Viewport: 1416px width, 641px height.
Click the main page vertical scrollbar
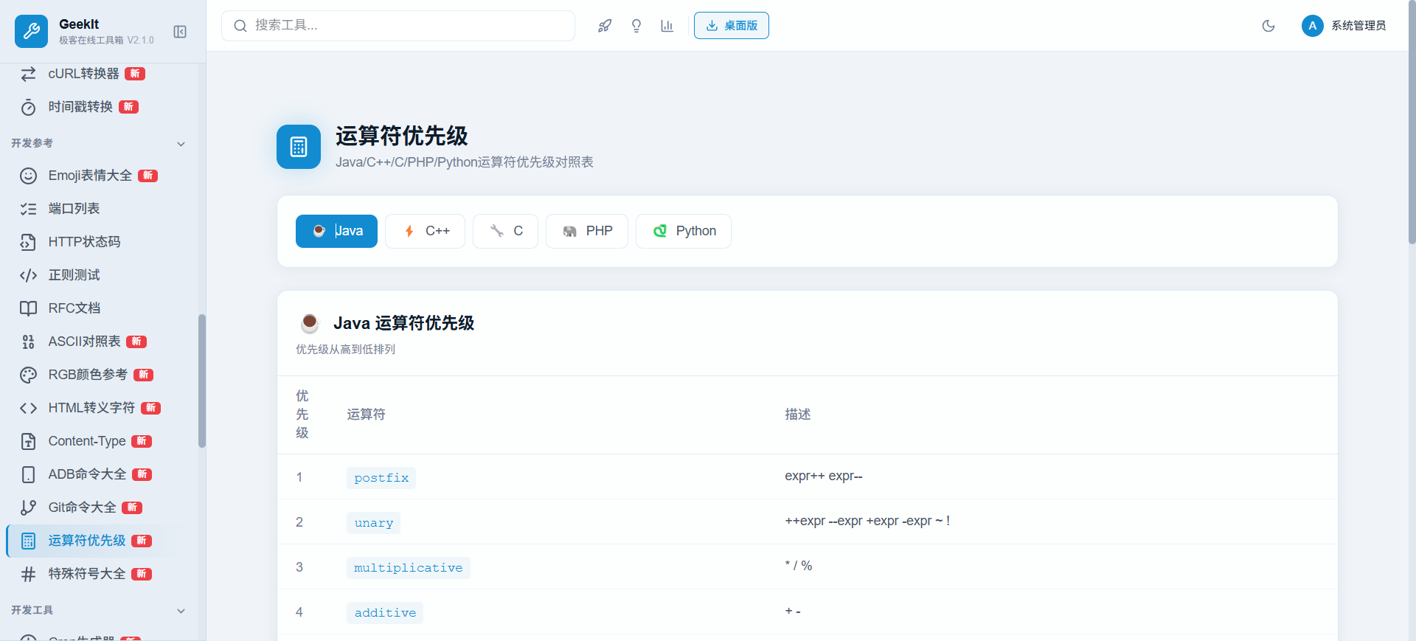point(1412,122)
